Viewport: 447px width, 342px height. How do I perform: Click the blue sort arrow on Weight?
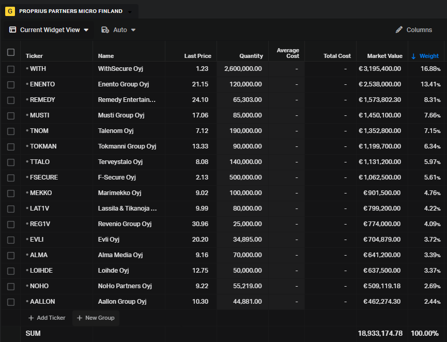point(413,56)
